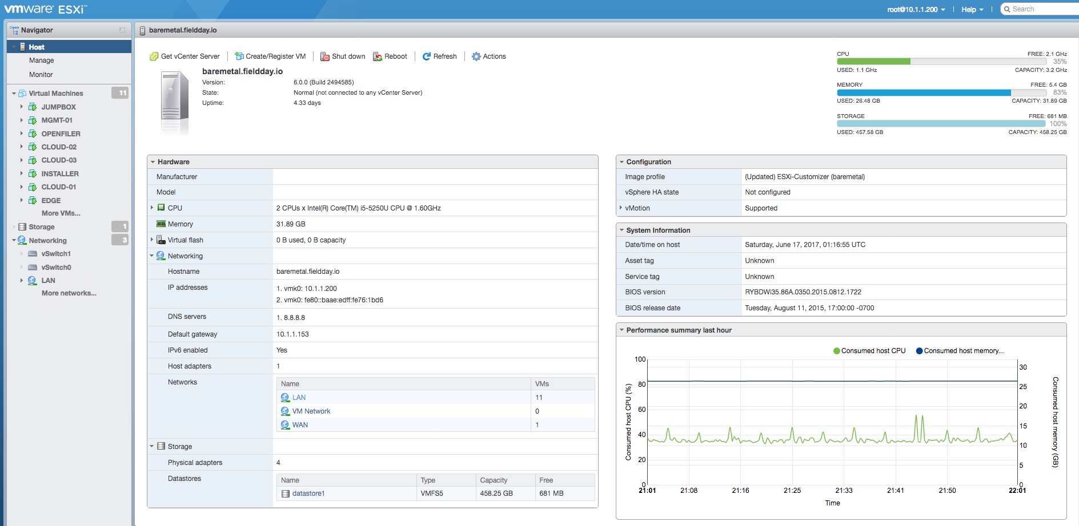Click the vSwitch0 switch icon
Image resolution: width=1079 pixels, height=526 pixels.
coord(33,267)
